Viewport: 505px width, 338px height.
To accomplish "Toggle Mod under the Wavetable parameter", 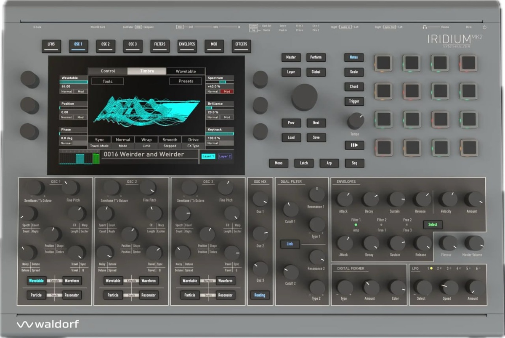I will 80,91.
